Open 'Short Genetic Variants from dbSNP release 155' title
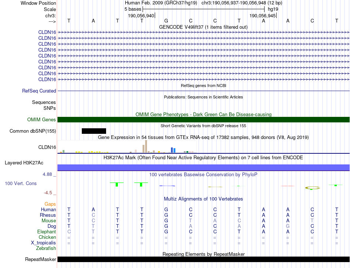 pos(203,126)
